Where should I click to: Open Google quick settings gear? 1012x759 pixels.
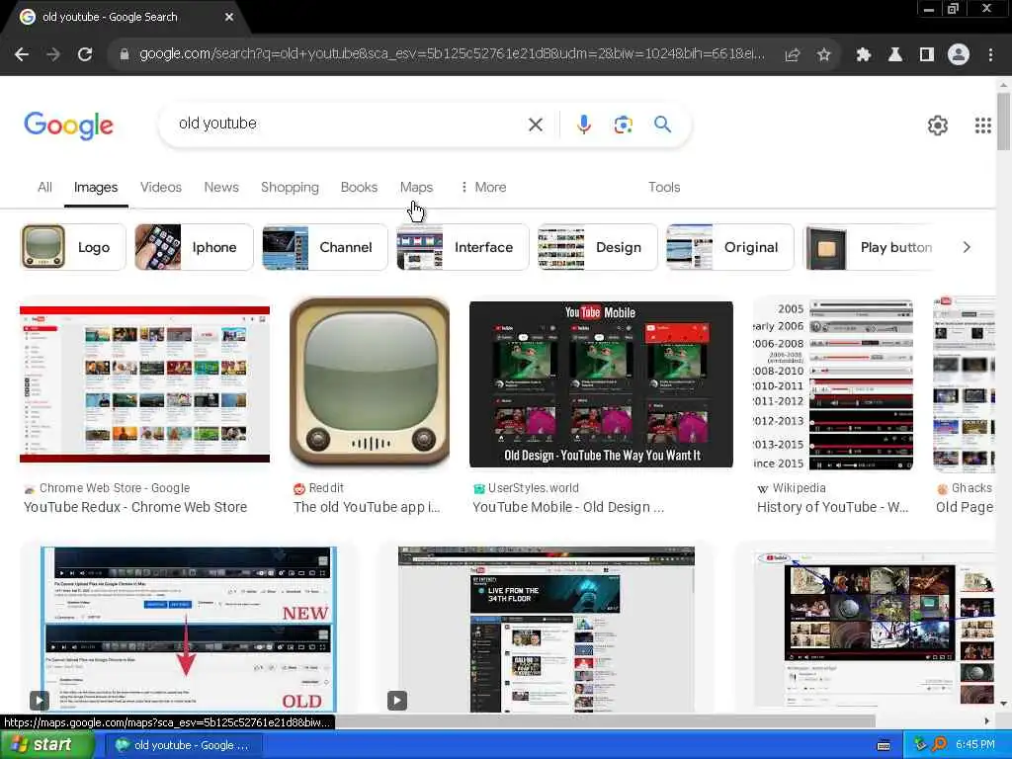pos(937,126)
